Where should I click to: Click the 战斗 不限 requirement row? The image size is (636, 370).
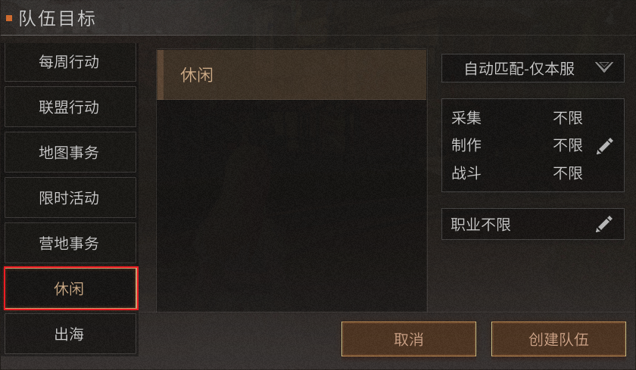(x=517, y=173)
